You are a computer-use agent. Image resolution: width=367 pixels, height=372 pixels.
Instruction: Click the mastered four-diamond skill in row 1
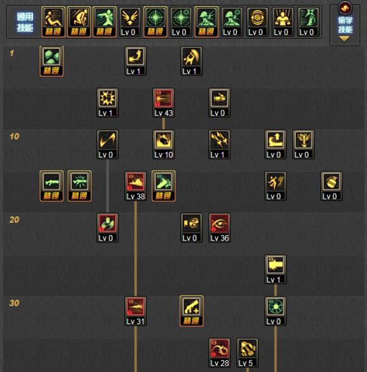(x=52, y=61)
